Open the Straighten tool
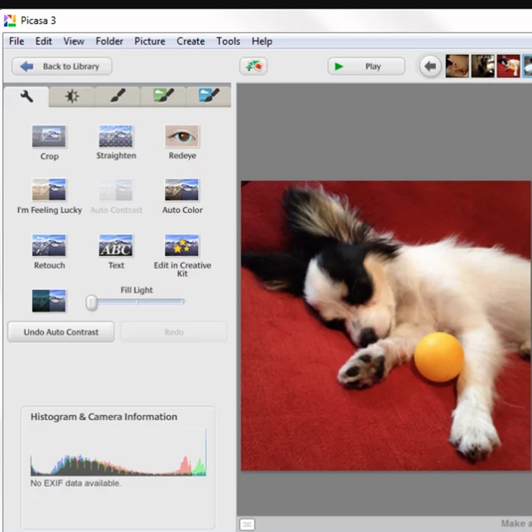Image resolution: width=532 pixels, height=532 pixels. coord(116,136)
